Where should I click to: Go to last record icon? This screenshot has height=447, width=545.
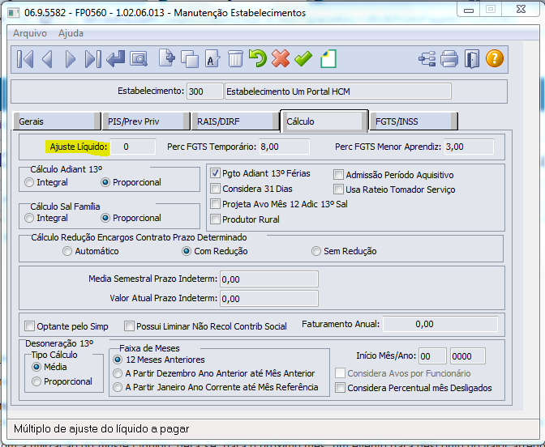tap(92, 59)
